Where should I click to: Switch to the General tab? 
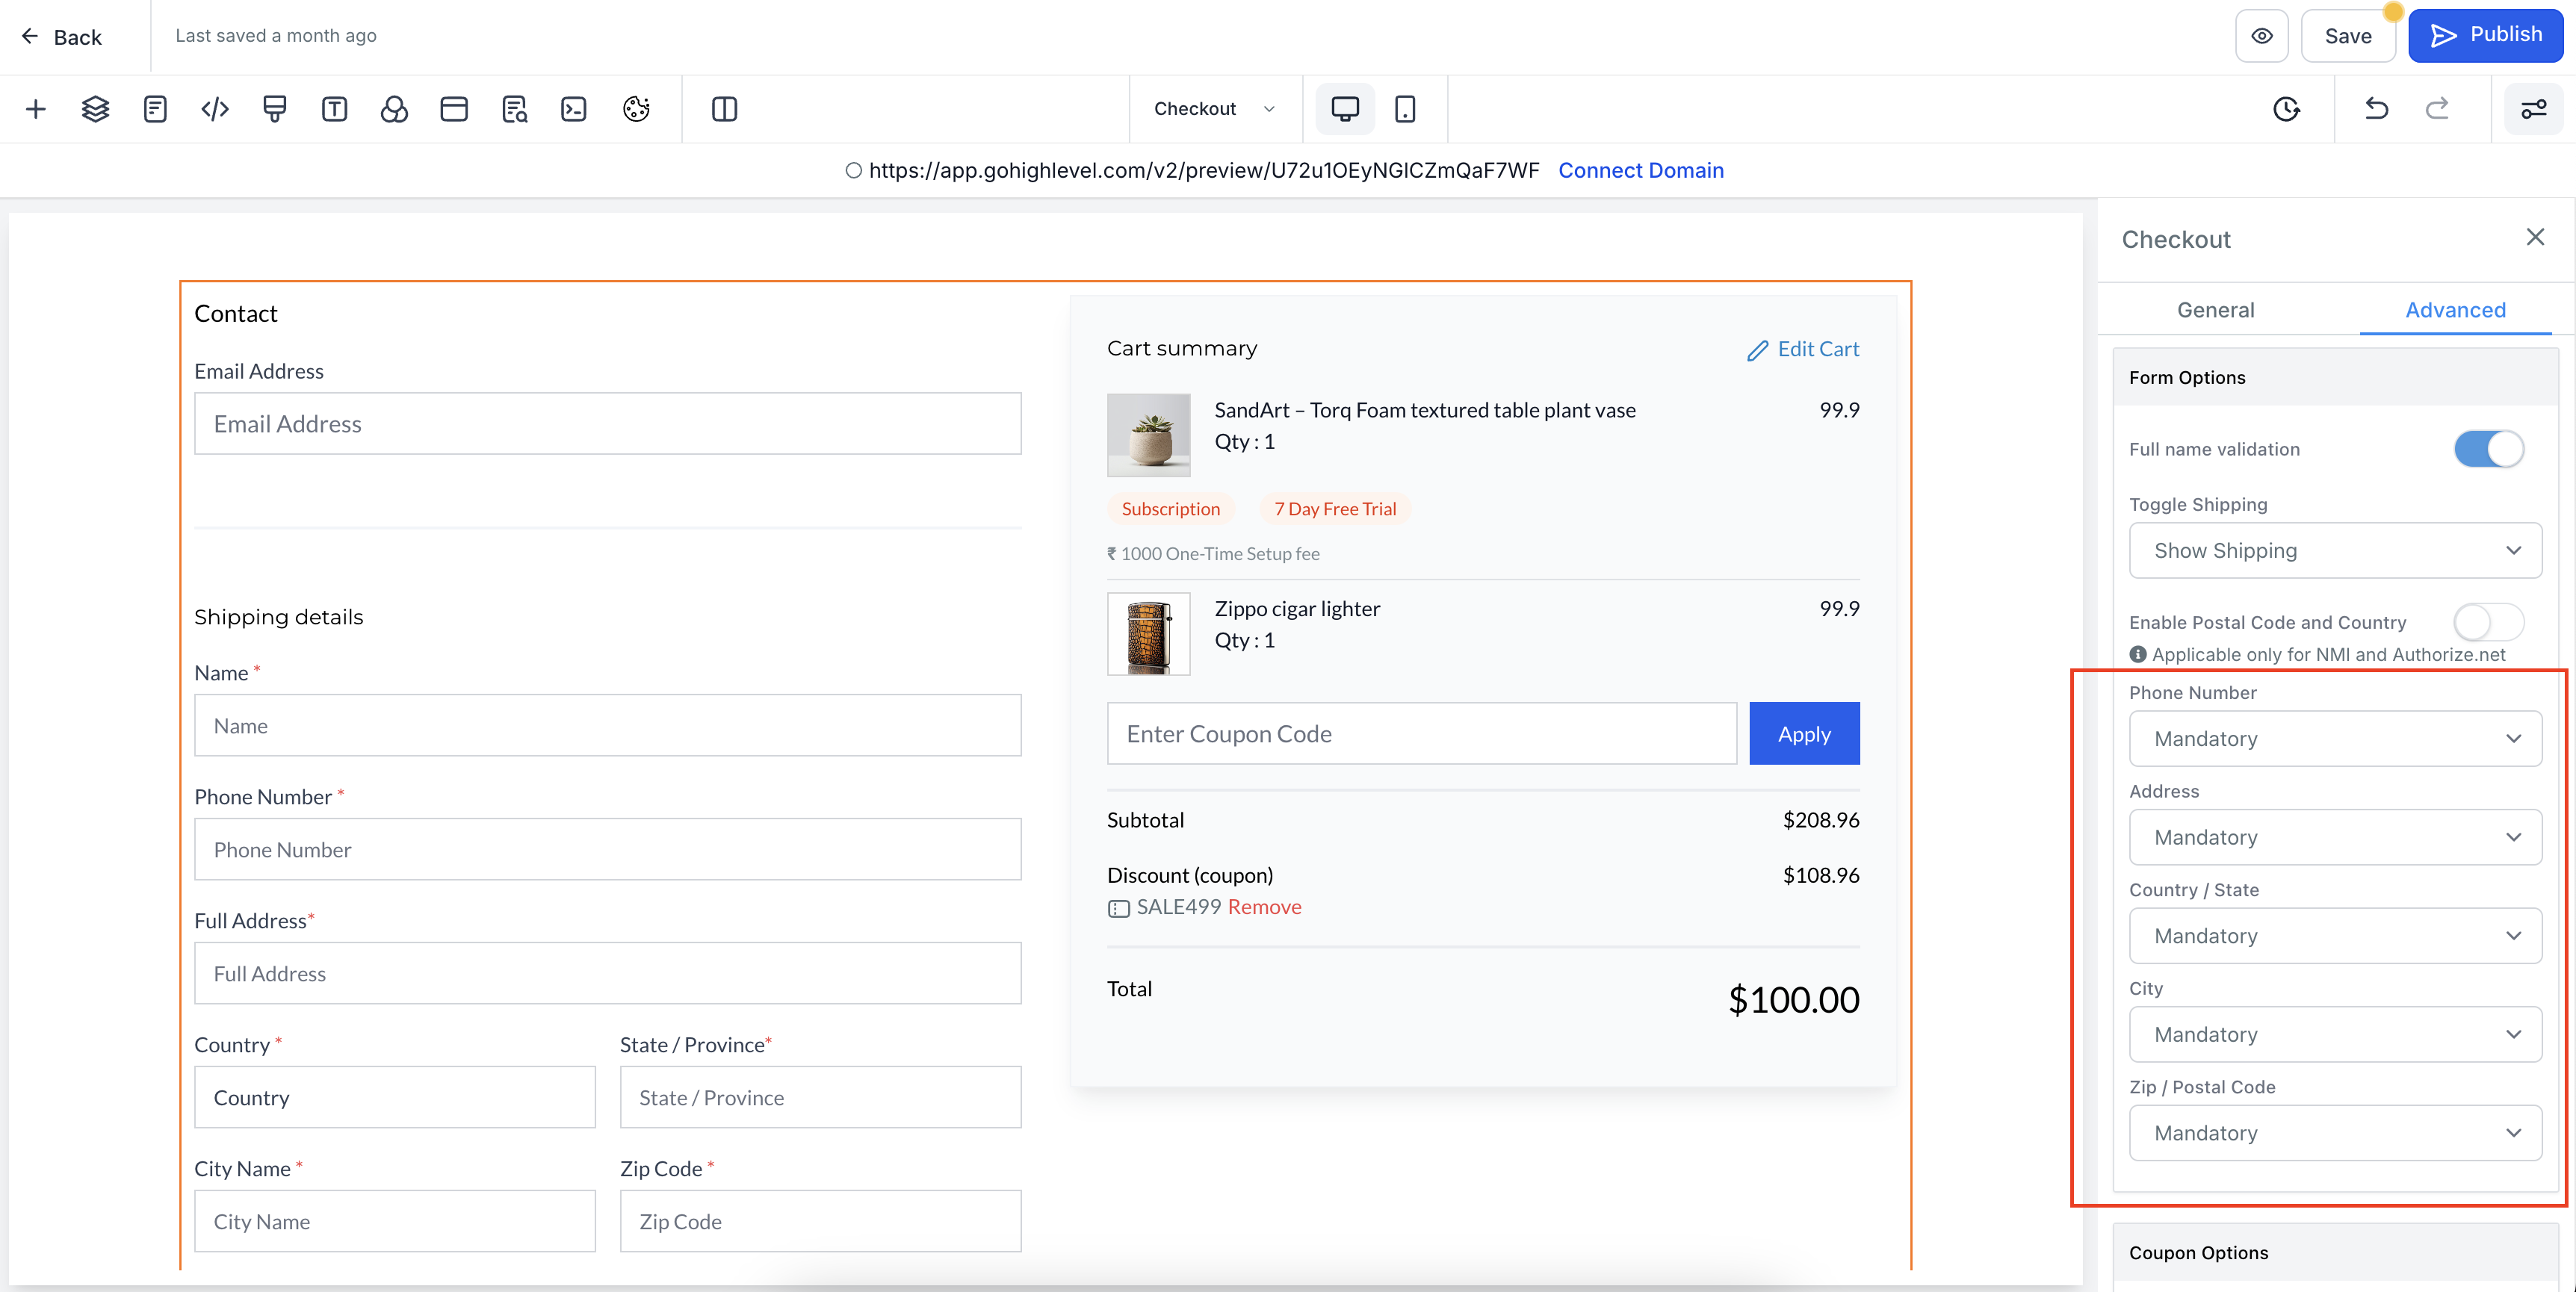[2215, 310]
